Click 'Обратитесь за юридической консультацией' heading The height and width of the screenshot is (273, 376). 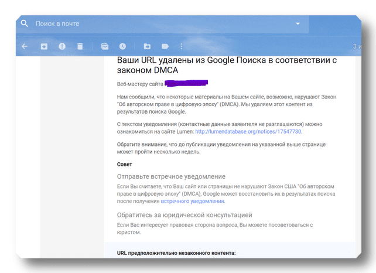click(184, 215)
